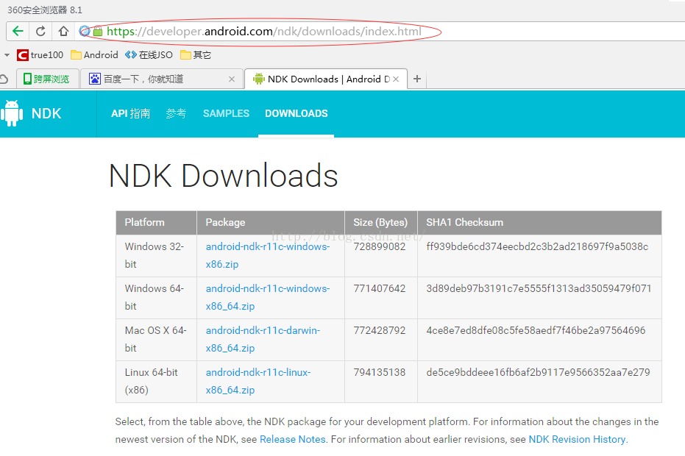Viewport: 685px width, 456px height.
Task: Open the Release Notes link
Action: 293,439
